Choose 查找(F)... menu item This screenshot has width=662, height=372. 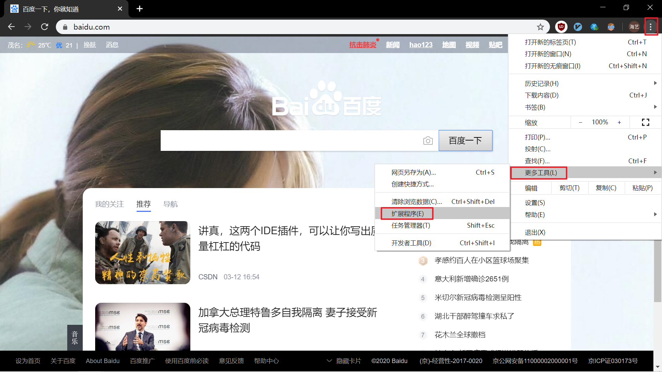(x=585, y=161)
